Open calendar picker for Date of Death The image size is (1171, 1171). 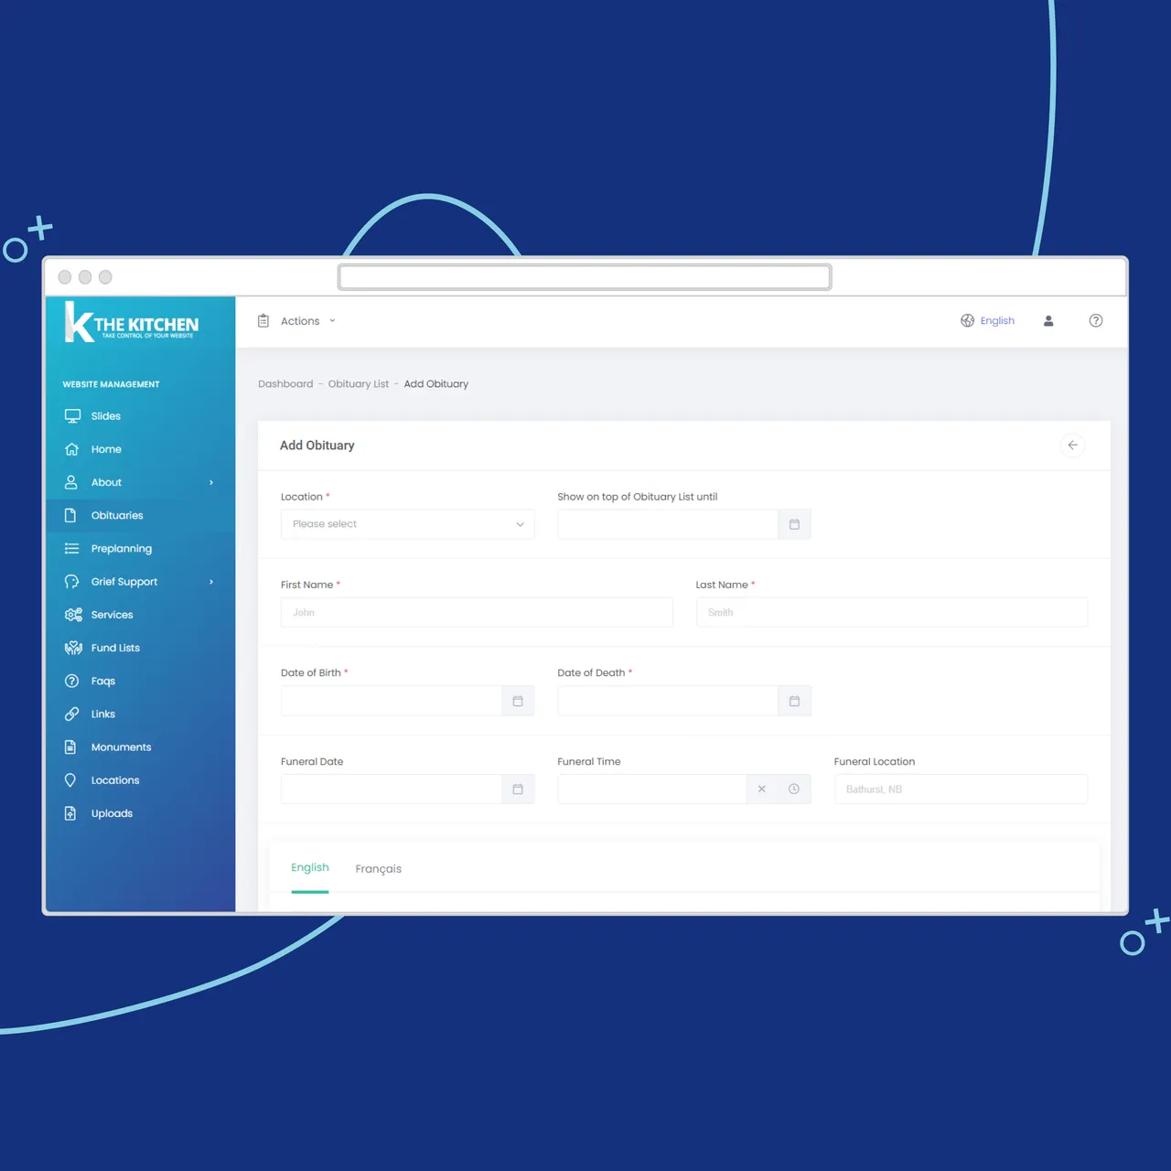[x=794, y=701]
